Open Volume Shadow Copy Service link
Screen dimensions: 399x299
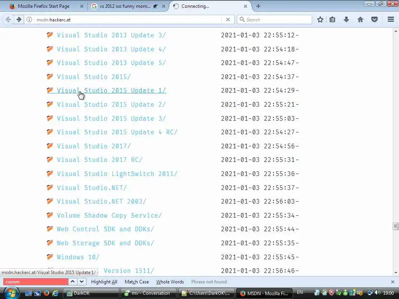click(x=109, y=215)
